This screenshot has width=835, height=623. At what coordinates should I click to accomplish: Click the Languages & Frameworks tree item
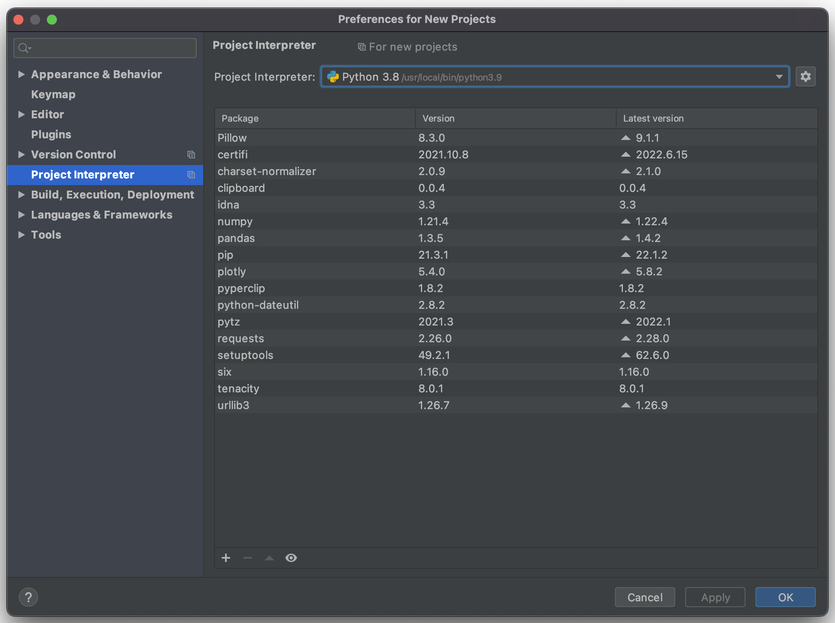tap(102, 214)
